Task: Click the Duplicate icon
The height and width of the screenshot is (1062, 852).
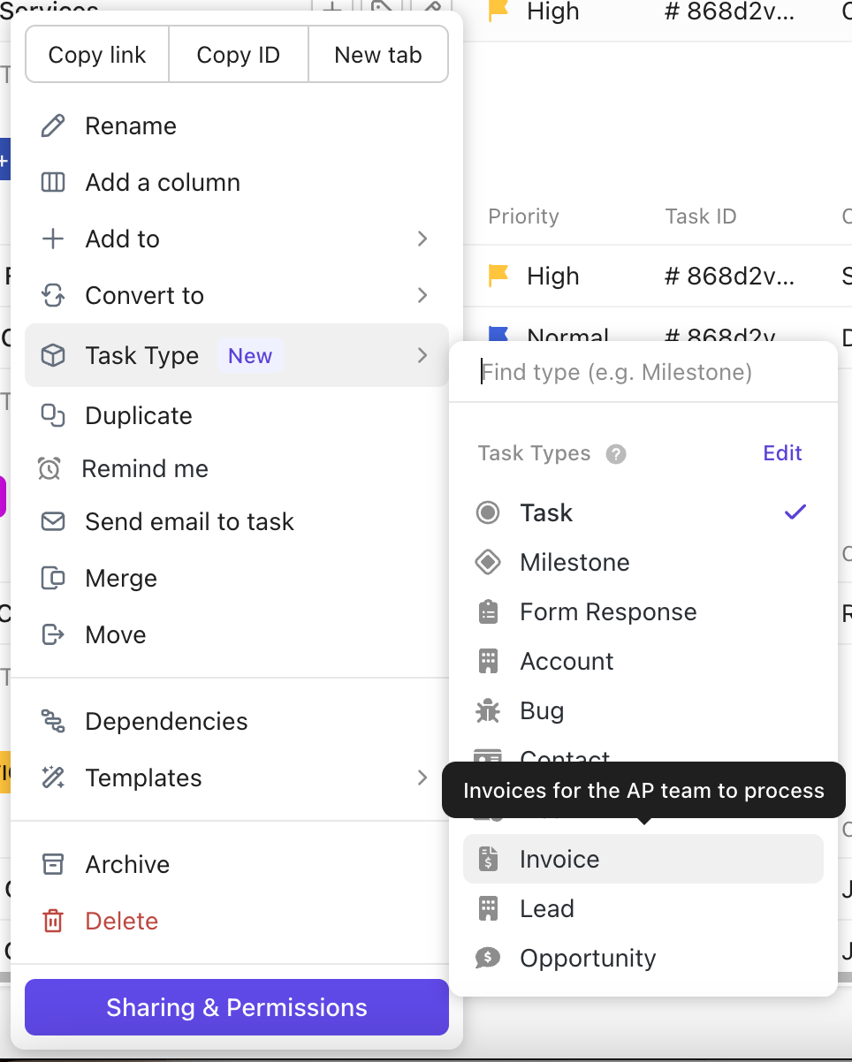Action: (53, 415)
